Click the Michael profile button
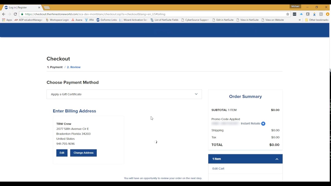 [295, 6]
